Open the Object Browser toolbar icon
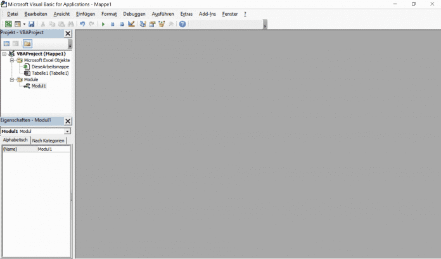This screenshot has width=441, height=259. pos(162,24)
